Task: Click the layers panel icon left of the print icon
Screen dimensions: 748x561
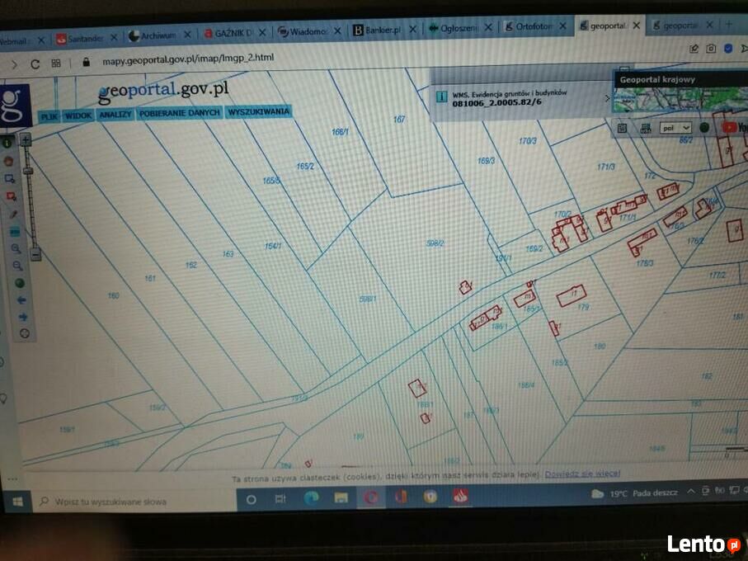Action: (x=622, y=129)
